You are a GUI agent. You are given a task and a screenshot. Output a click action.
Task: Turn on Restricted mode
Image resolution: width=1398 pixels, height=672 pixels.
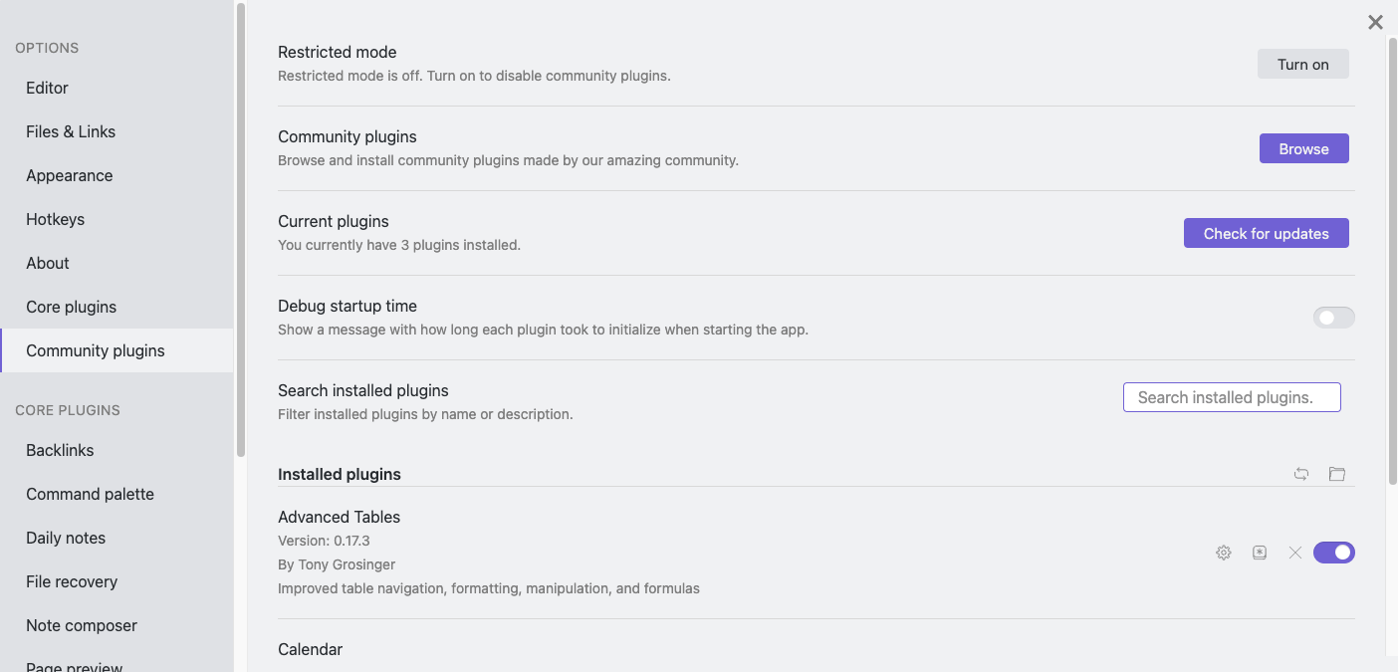[x=1302, y=64]
